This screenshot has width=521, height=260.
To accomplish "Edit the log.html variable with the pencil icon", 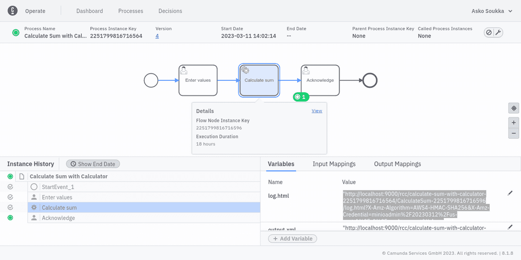I will coord(510,193).
